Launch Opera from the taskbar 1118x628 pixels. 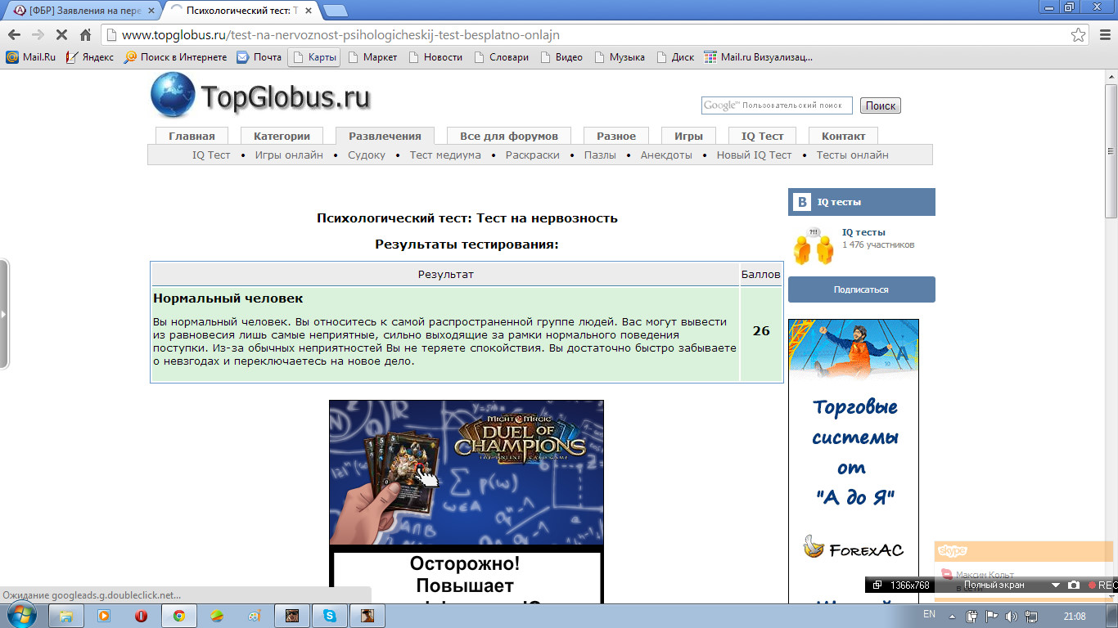(x=142, y=616)
